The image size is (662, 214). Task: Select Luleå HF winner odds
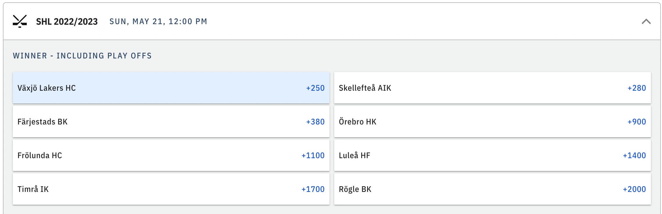(x=492, y=155)
